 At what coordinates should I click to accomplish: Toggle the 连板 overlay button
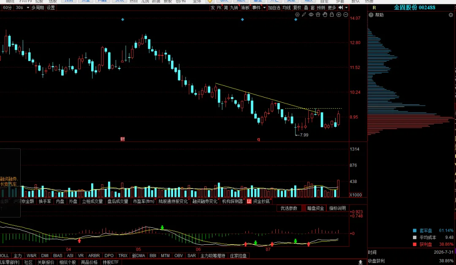pos(245,8)
